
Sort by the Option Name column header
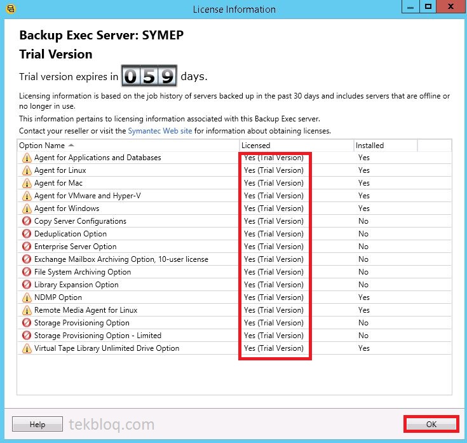[128, 146]
